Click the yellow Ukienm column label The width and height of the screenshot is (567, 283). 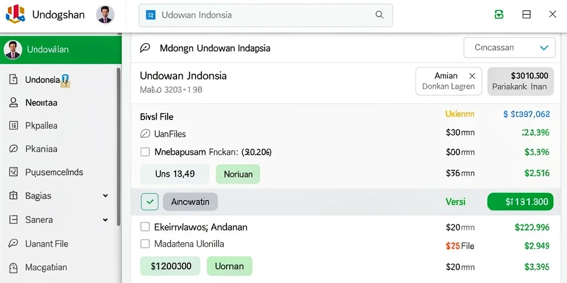pyautogui.click(x=460, y=114)
